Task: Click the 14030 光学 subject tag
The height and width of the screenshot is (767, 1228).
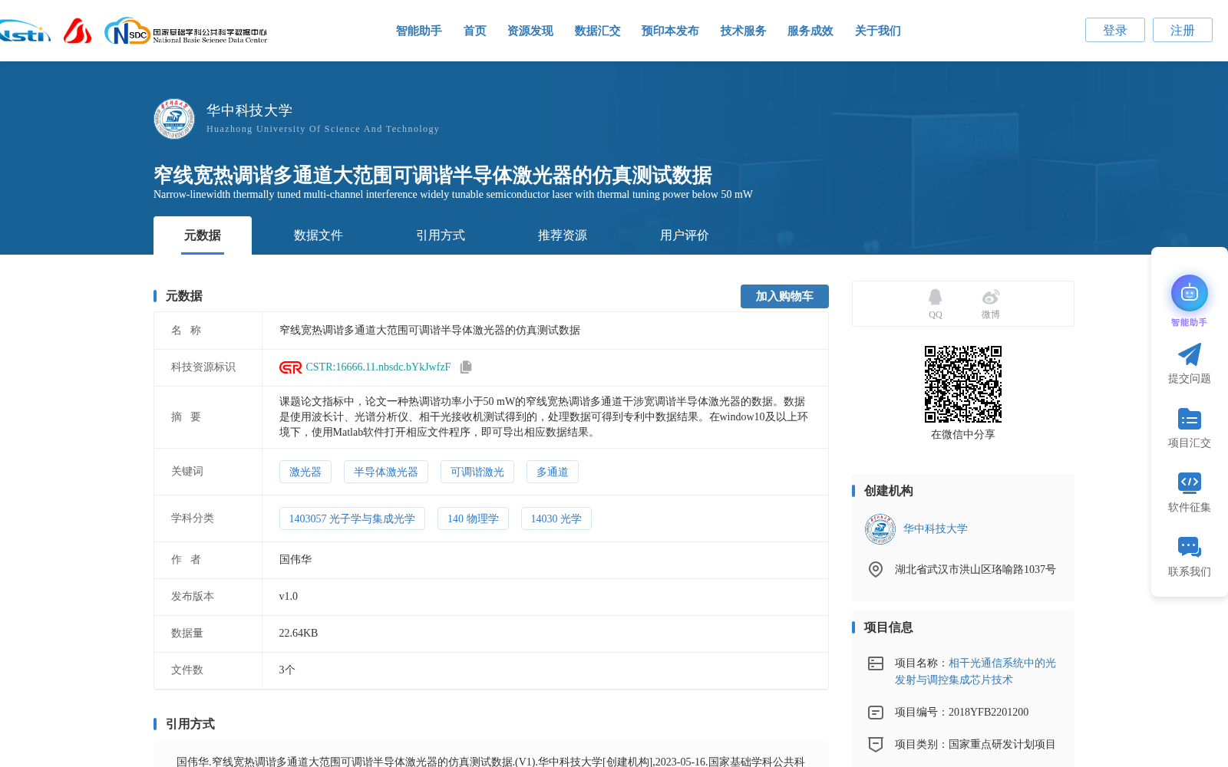Action: coord(556,518)
